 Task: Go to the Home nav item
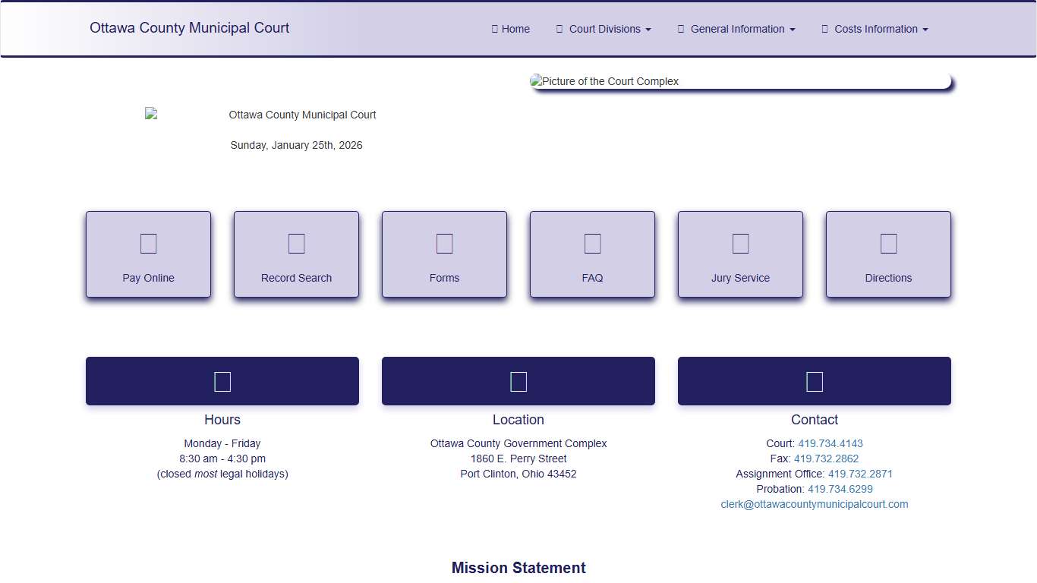(511, 29)
